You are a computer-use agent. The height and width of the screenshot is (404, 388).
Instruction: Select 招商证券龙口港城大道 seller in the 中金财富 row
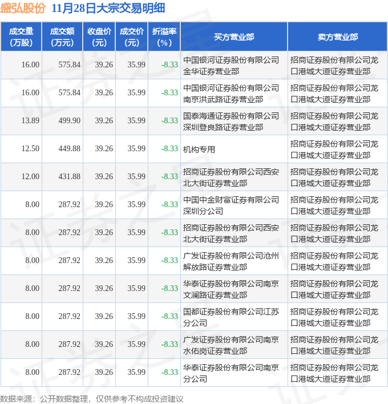coord(334,205)
